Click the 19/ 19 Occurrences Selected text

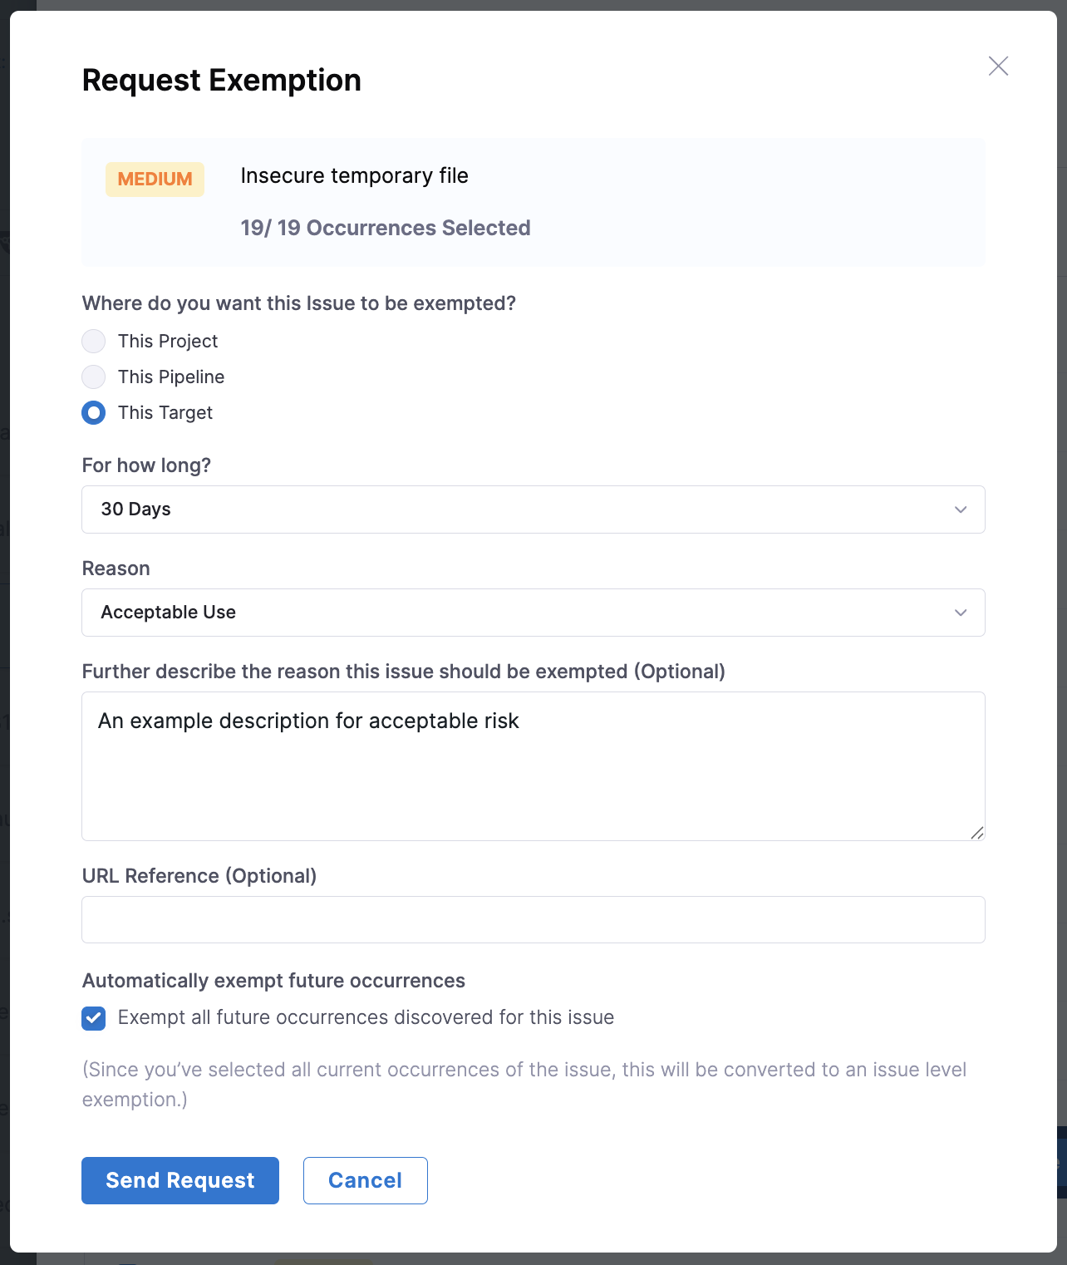tap(385, 229)
